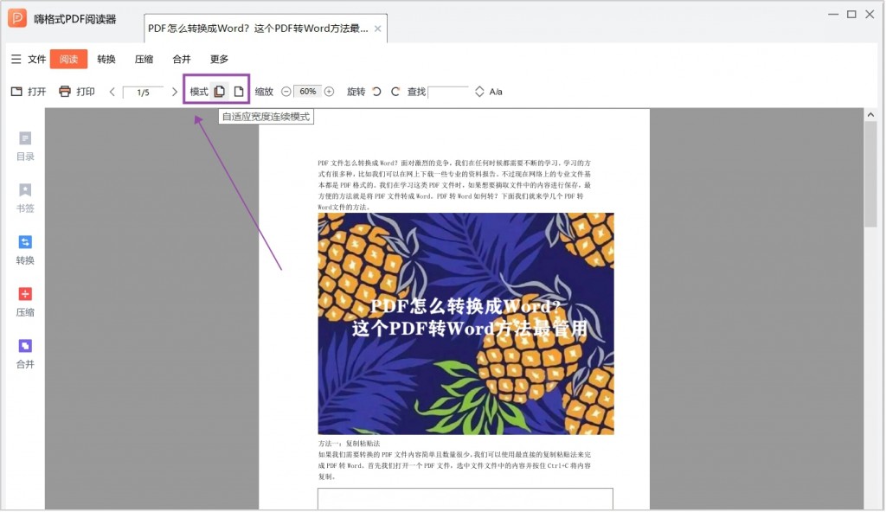This screenshot has width=886, height=512.
Task: Click the vertical scrollbar thumb
Action: point(870,174)
